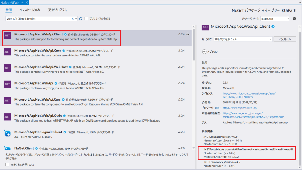Close the NuGet: KUiPath tab
Image resolution: width=302 pixels, height=170 pixels.
(27, 2)
